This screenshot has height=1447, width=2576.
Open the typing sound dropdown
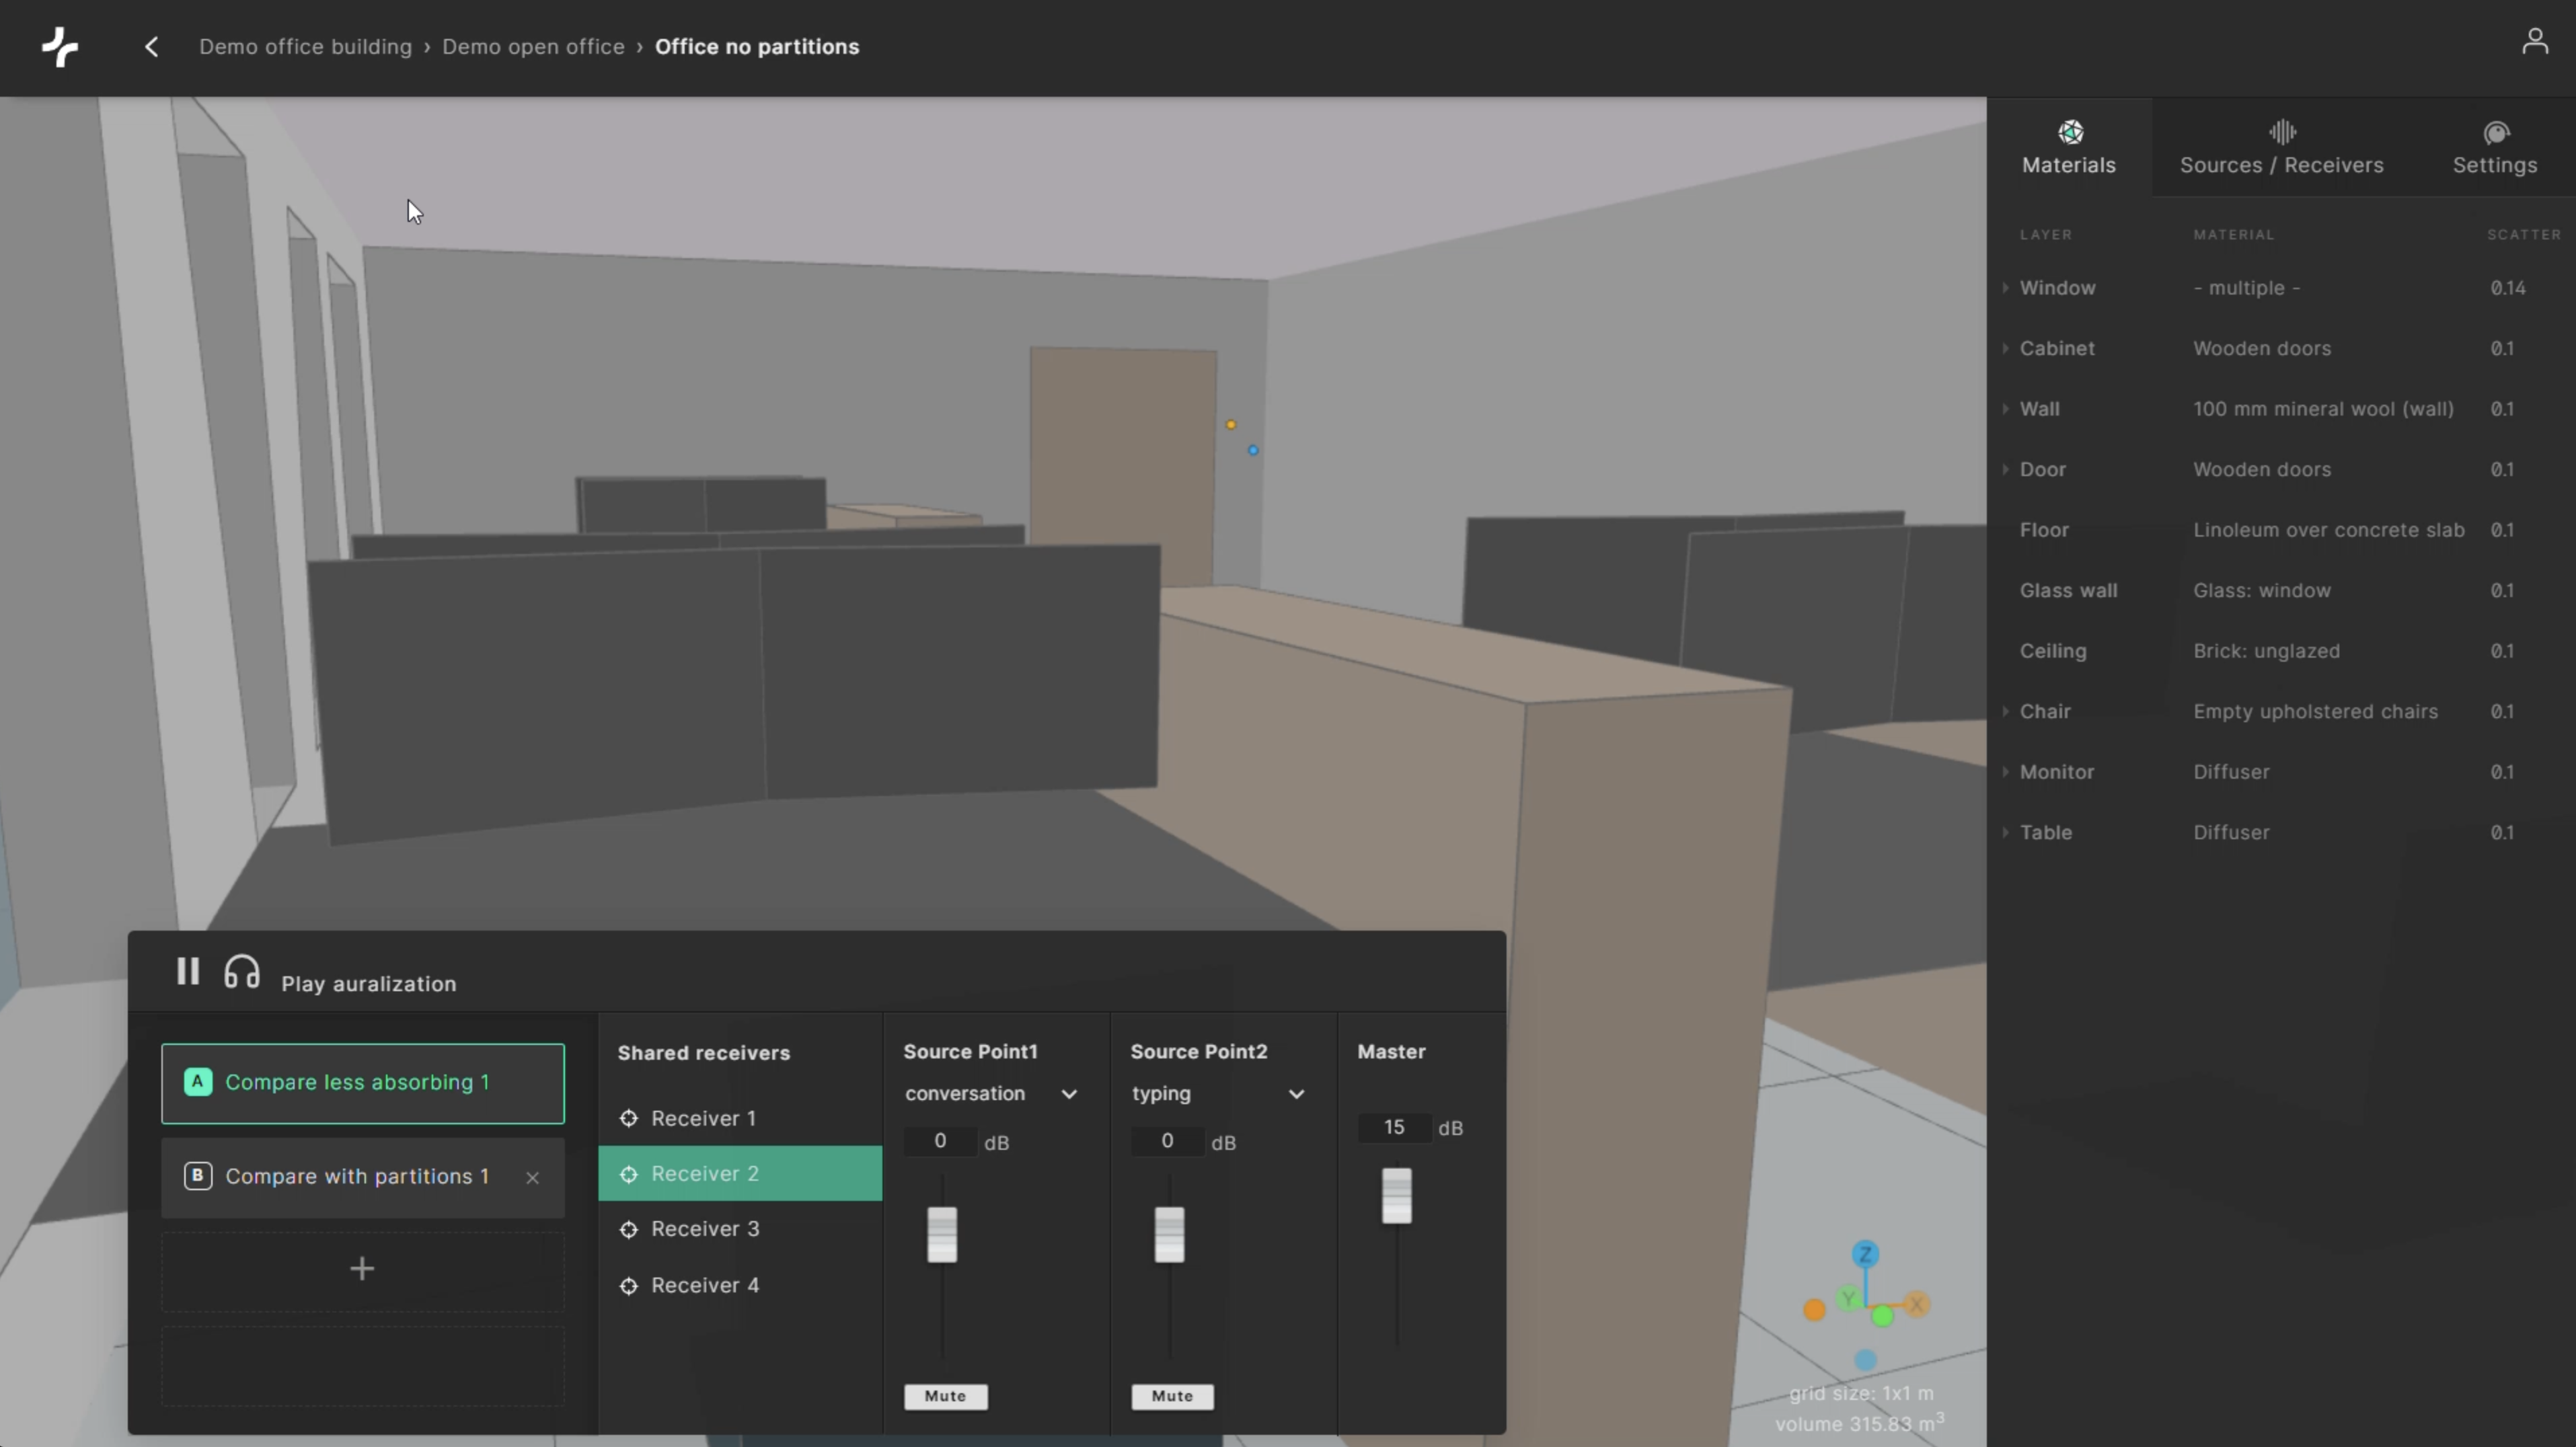pyautogui.click(x=1296, y=1093)
